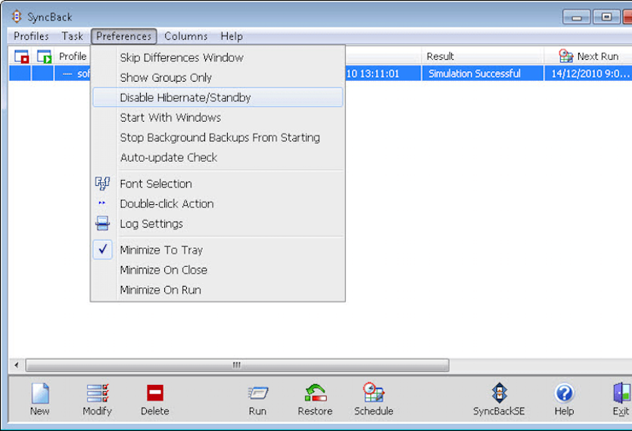This screenshot has width=632, height=431.
Task: Choose Stop Background Backups From Starting
Action: pyautogui.click(x=218, y=138)
